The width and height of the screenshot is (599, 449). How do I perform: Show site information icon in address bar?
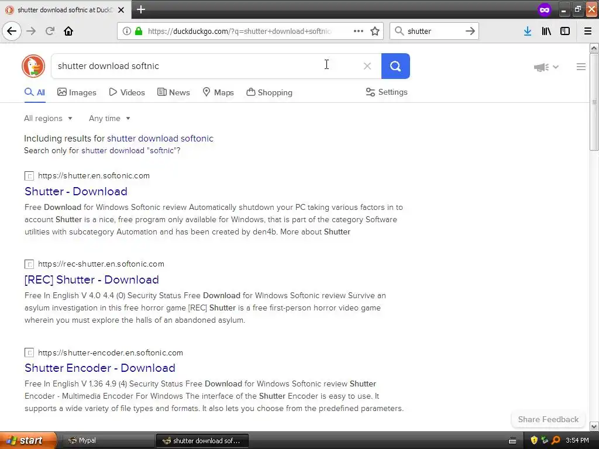[x=127, y=31]
